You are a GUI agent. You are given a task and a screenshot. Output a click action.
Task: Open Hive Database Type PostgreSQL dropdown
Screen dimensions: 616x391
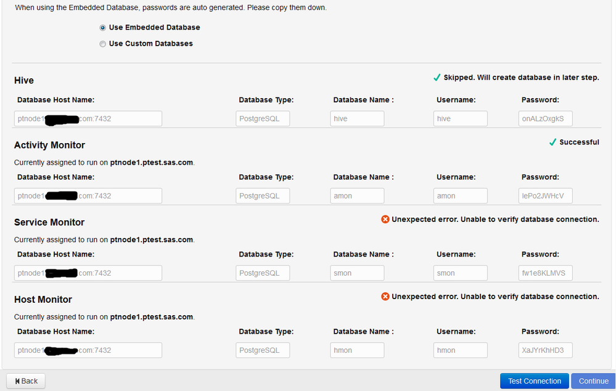pos(263,118)
